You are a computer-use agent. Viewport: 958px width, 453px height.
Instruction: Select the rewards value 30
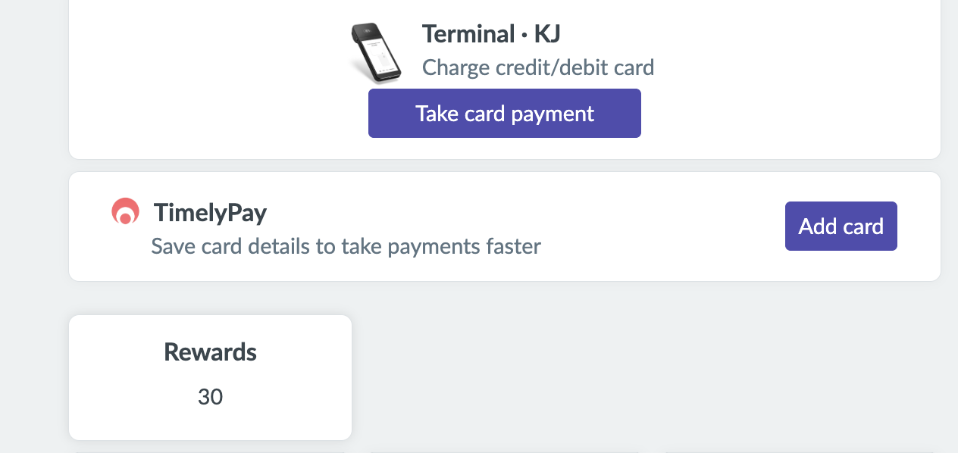click(210, 397)
